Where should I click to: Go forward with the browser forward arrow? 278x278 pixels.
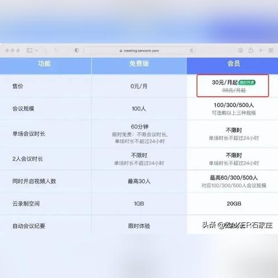tap(56, 50)
